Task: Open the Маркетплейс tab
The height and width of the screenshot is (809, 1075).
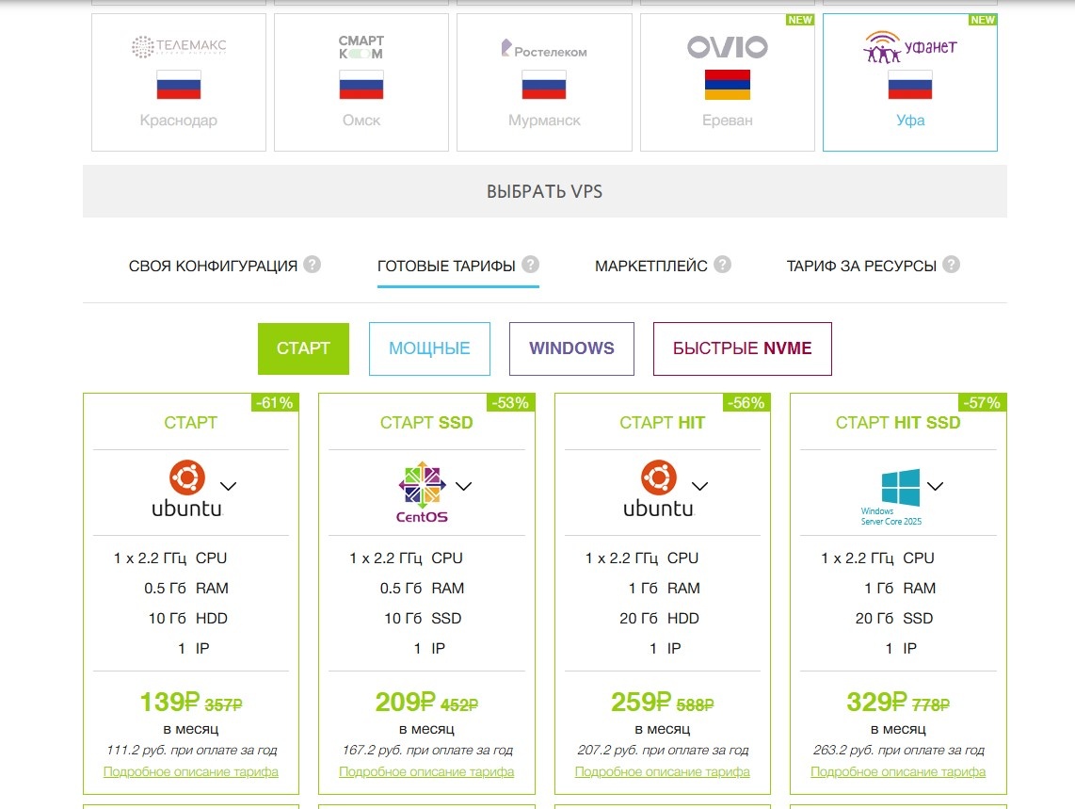Action: coord(650,267)
